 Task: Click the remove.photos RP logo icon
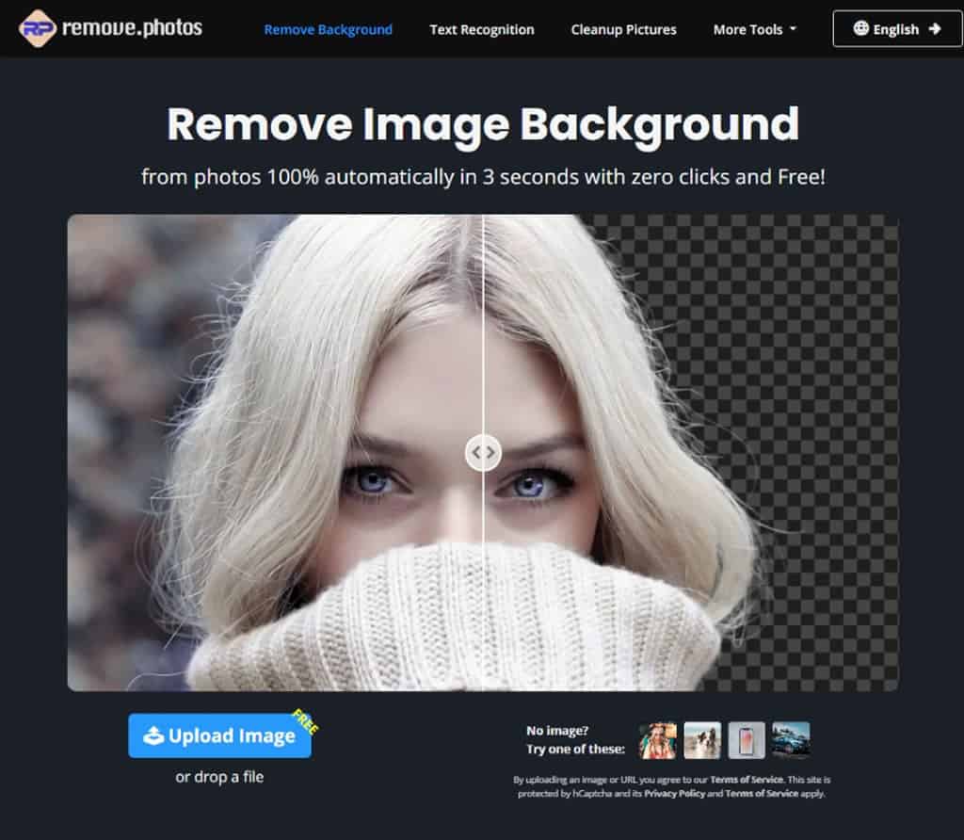coord(38,28)
